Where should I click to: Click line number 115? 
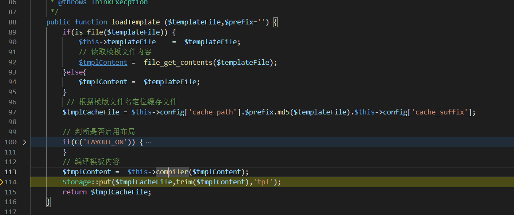click(x=11, y=192)
